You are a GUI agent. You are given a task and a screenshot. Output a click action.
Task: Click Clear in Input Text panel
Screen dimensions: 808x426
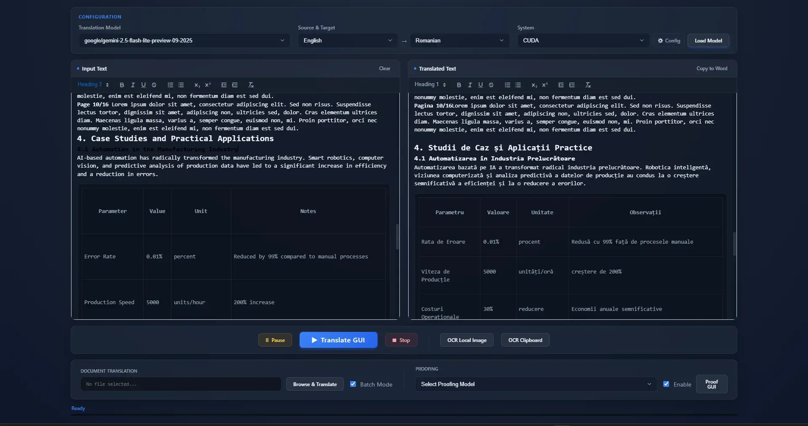385,68
